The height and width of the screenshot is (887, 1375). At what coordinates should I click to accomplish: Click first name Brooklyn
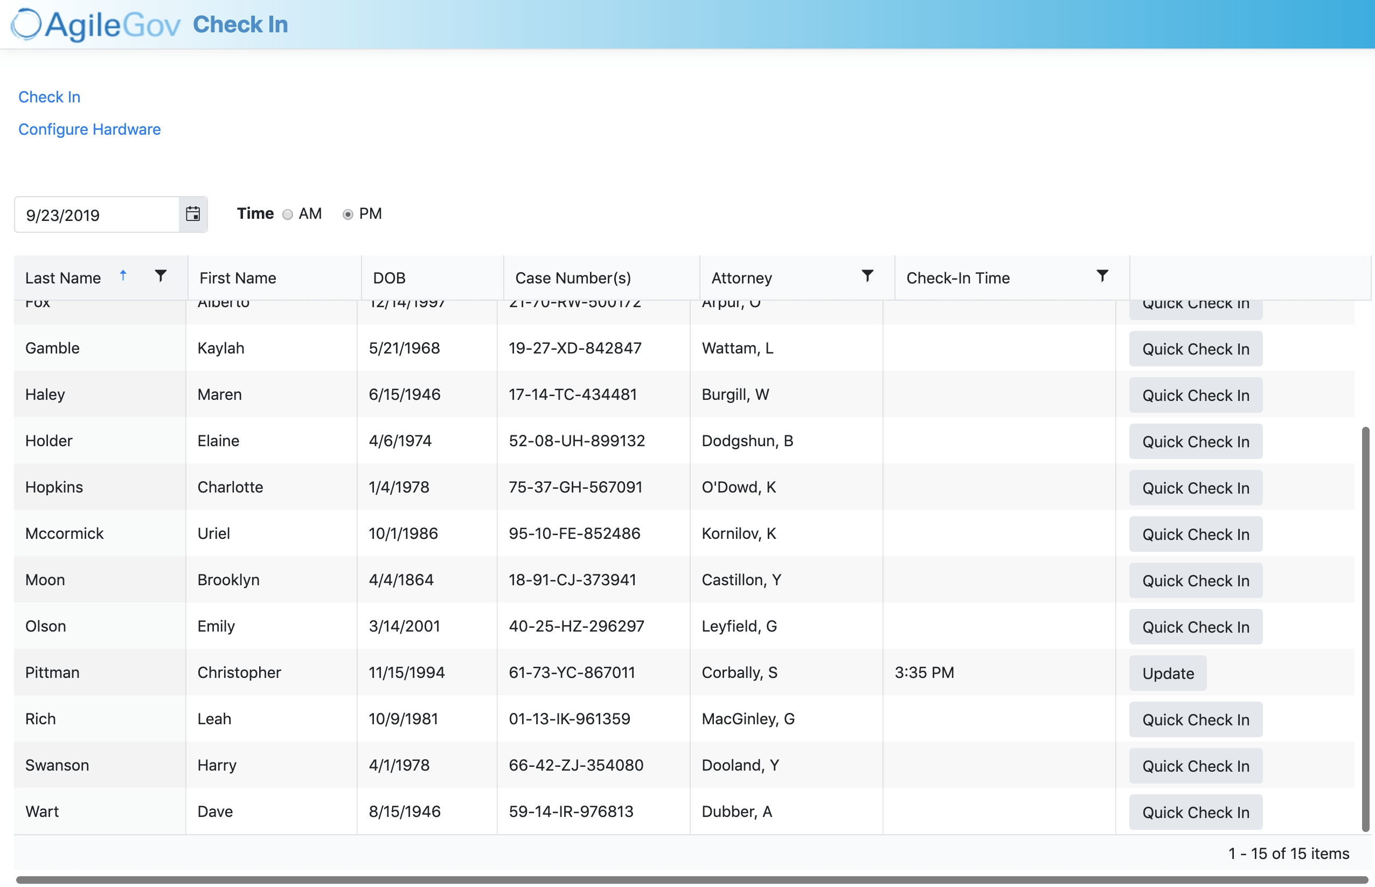[x=228, y=580]
